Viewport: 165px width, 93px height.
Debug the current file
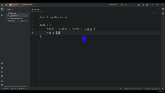click(126, 5)
